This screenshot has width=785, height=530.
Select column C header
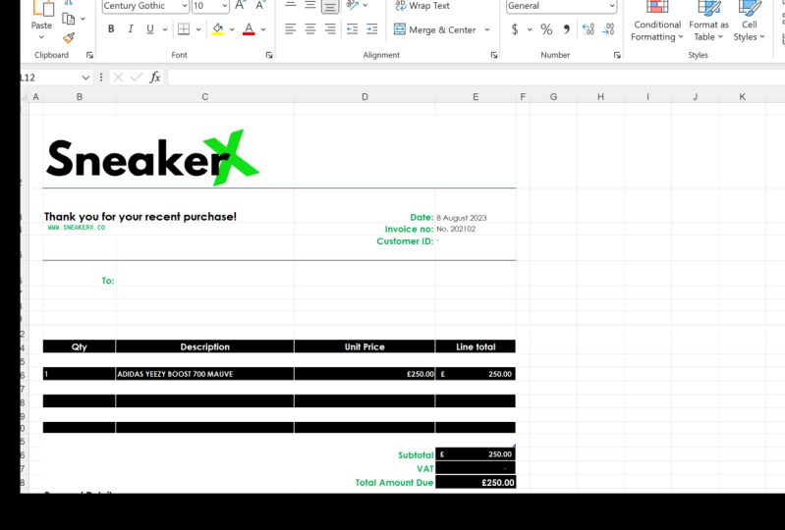tap(204, 97)
